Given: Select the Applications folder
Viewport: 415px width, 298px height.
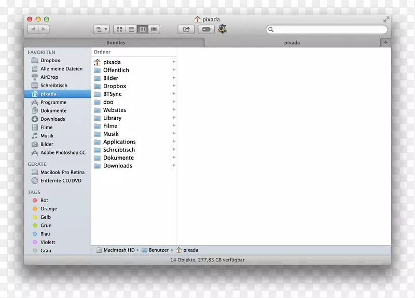Looking at the screenshot, I should click(x=134, y=141).
